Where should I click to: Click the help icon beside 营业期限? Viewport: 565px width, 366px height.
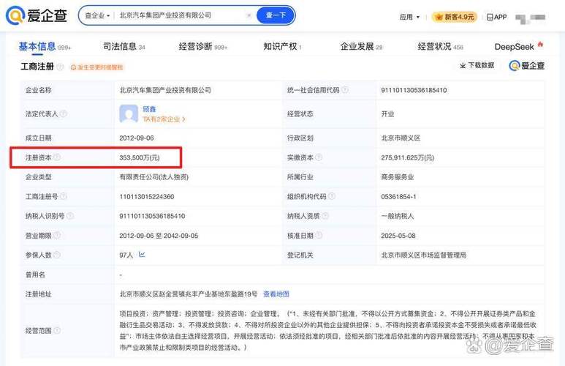(57, 235)
